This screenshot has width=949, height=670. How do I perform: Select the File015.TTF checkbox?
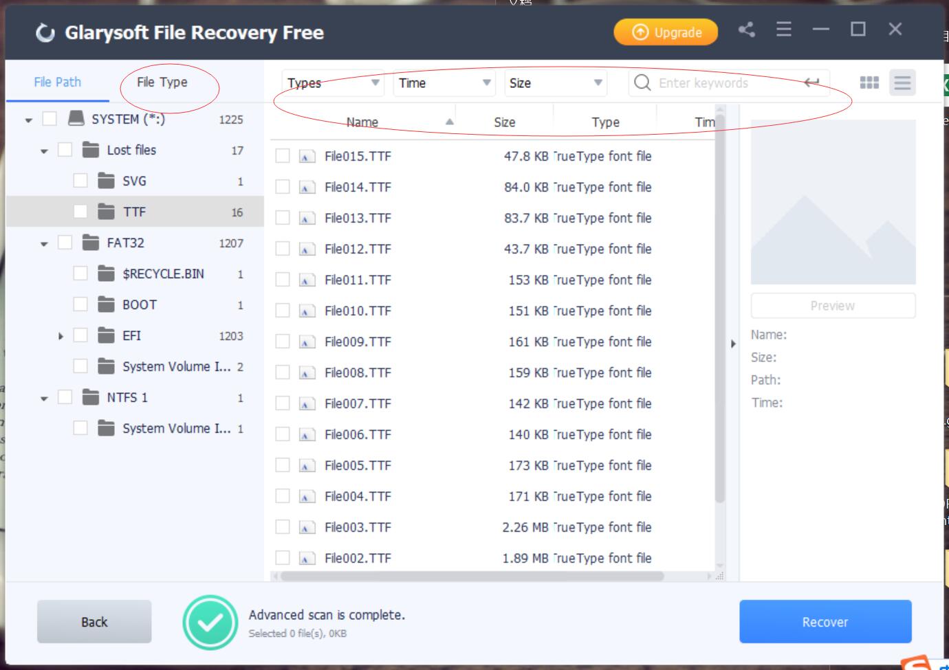point(283,156)
